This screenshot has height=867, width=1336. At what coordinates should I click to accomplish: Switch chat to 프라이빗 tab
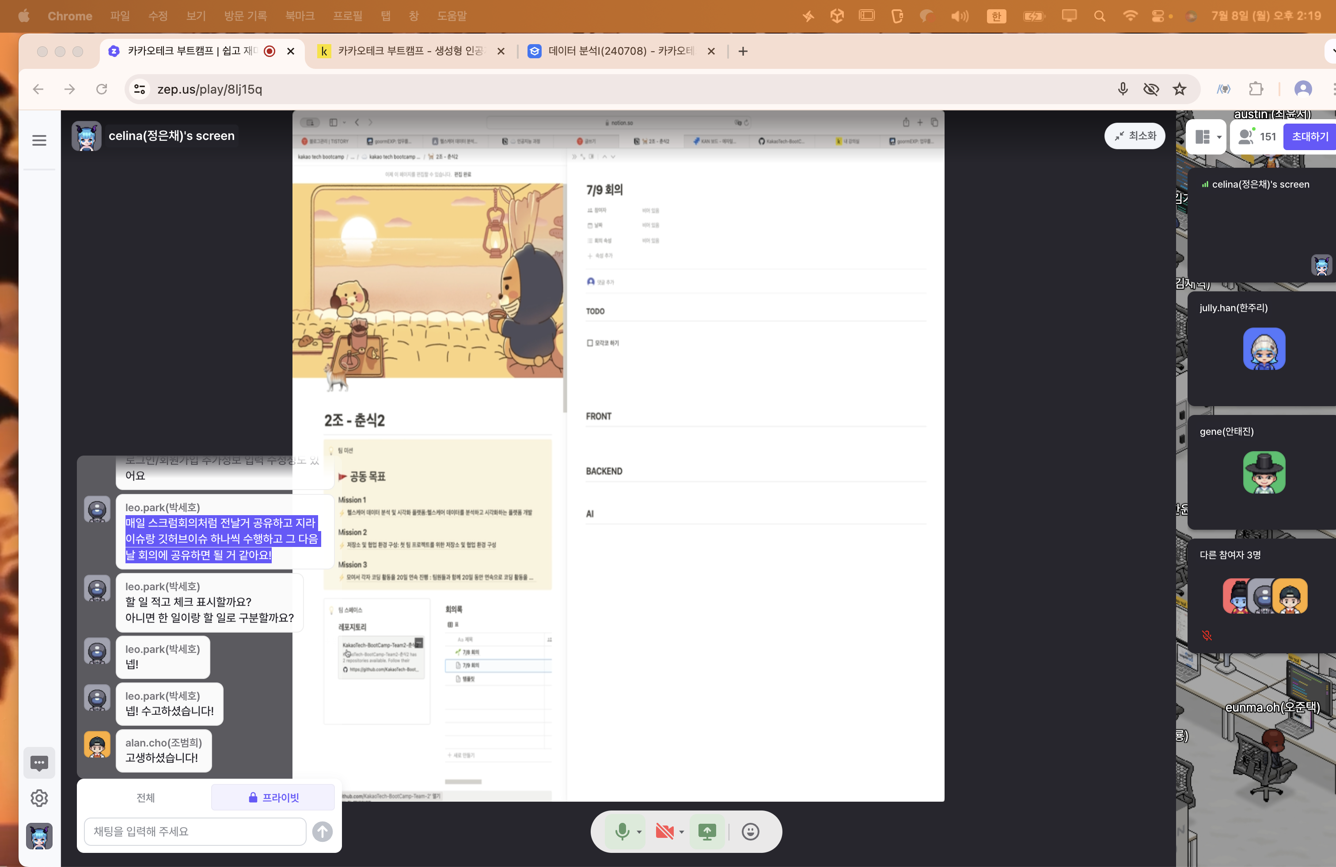[x=273, y=797]
